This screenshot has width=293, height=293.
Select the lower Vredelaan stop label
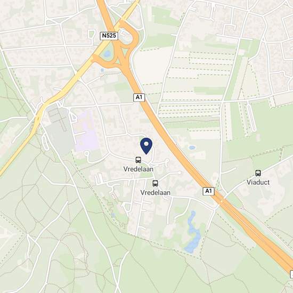click(x=155, y=193)
